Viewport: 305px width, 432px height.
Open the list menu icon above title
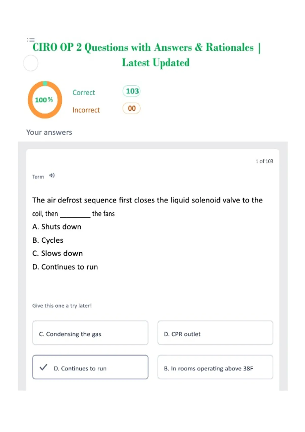pos(31,40)
